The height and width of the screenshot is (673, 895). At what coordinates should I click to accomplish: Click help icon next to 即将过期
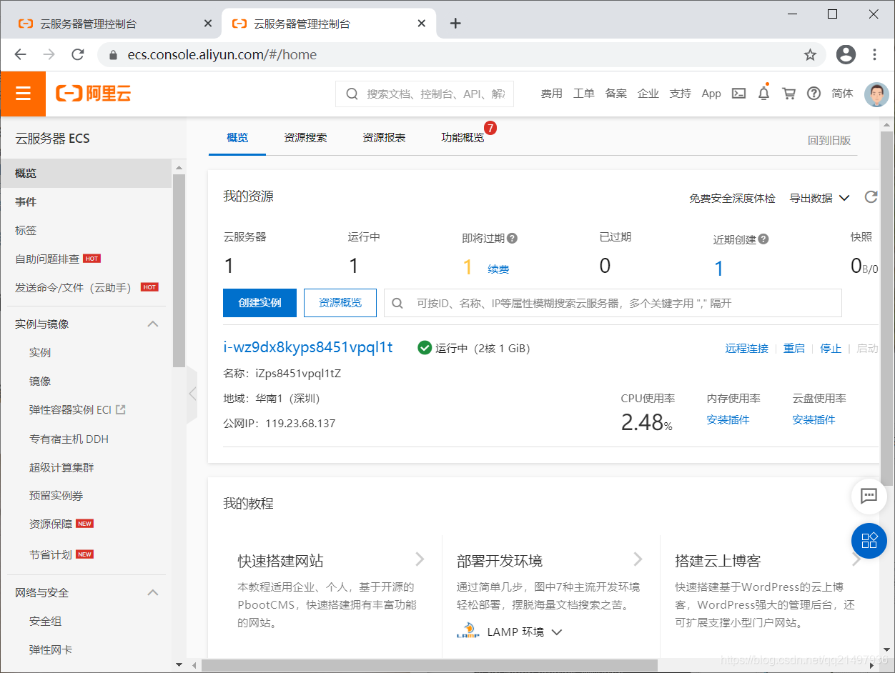(512, 239)
